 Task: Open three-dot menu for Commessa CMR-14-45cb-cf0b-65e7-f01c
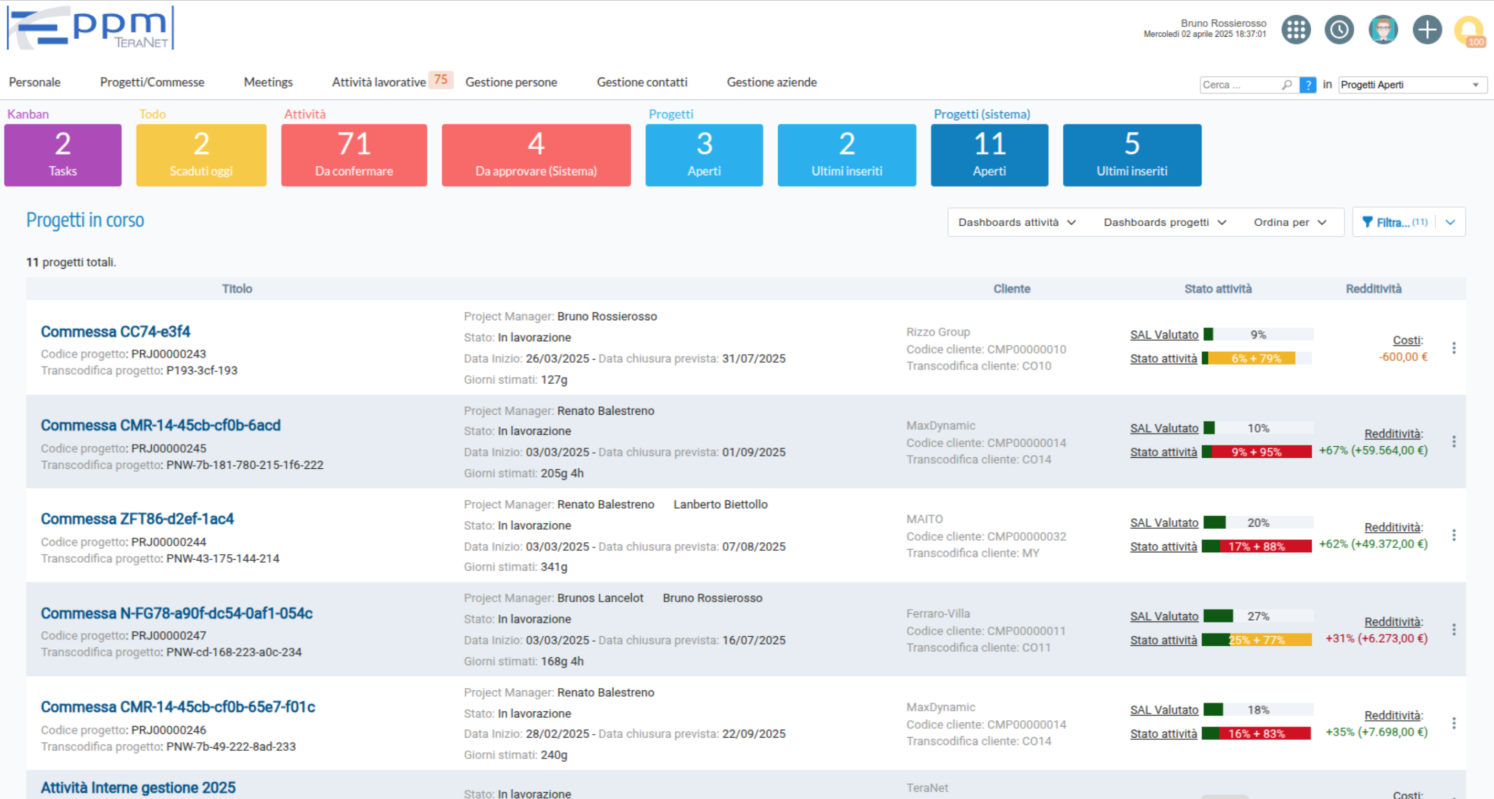[1454, 723]
